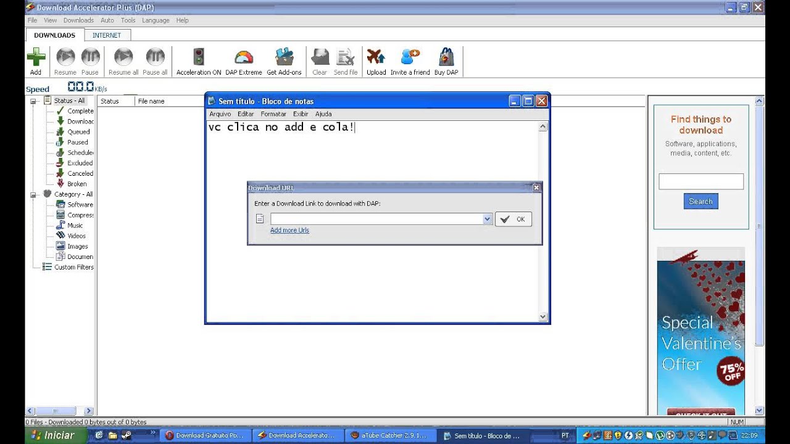Screen dimensions: 790x444
Task: Open Notepad Ajuda menu
Action: pyautogui.click(x=323, y=114)
